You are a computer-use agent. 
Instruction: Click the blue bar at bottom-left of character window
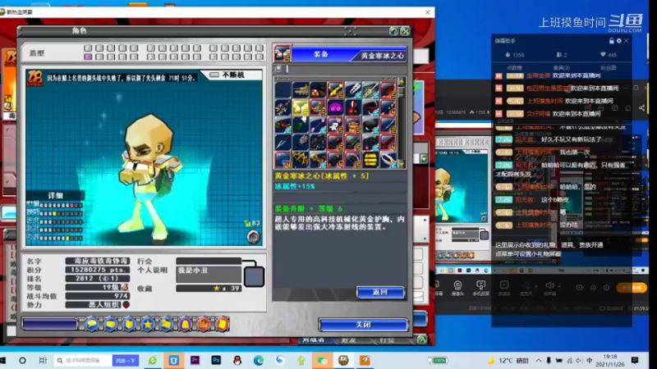pyautogui.click(x=50, y=324)
